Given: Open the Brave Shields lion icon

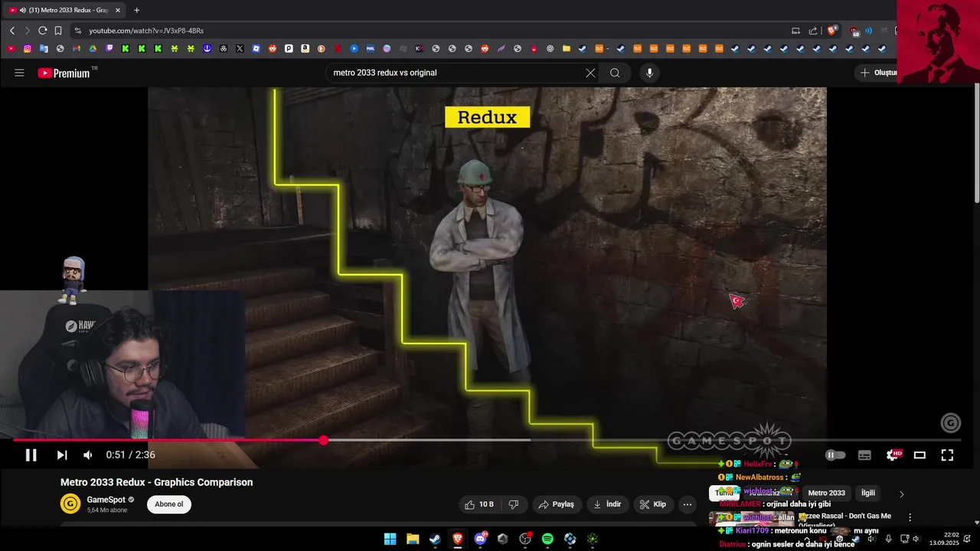Looking at the screenshot, I should (x=832, y=31).
